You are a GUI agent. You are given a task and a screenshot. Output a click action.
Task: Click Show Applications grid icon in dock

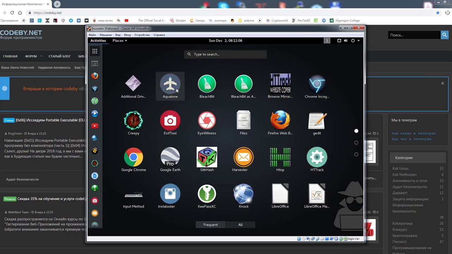[x=95, y=51]
